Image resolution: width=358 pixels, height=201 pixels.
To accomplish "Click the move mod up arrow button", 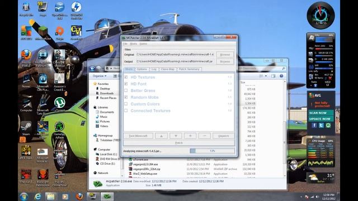I will [x=162, y=136].
